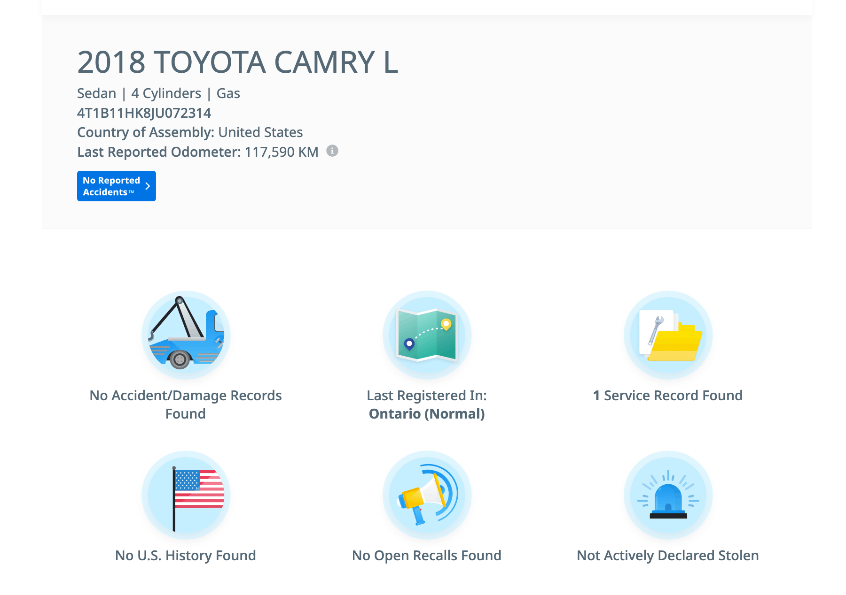Click the "Ontario (Normal)" text
Image resolution: width=846 pixels, height=595 pixels.
(x=427, y=414)
